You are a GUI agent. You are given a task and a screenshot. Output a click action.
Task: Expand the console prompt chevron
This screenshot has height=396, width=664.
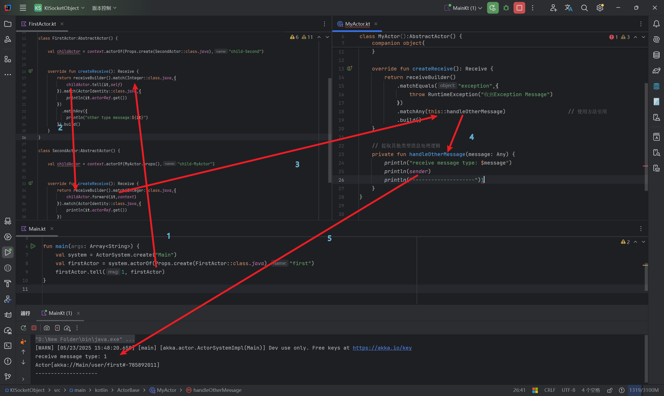tap(23, 379)
